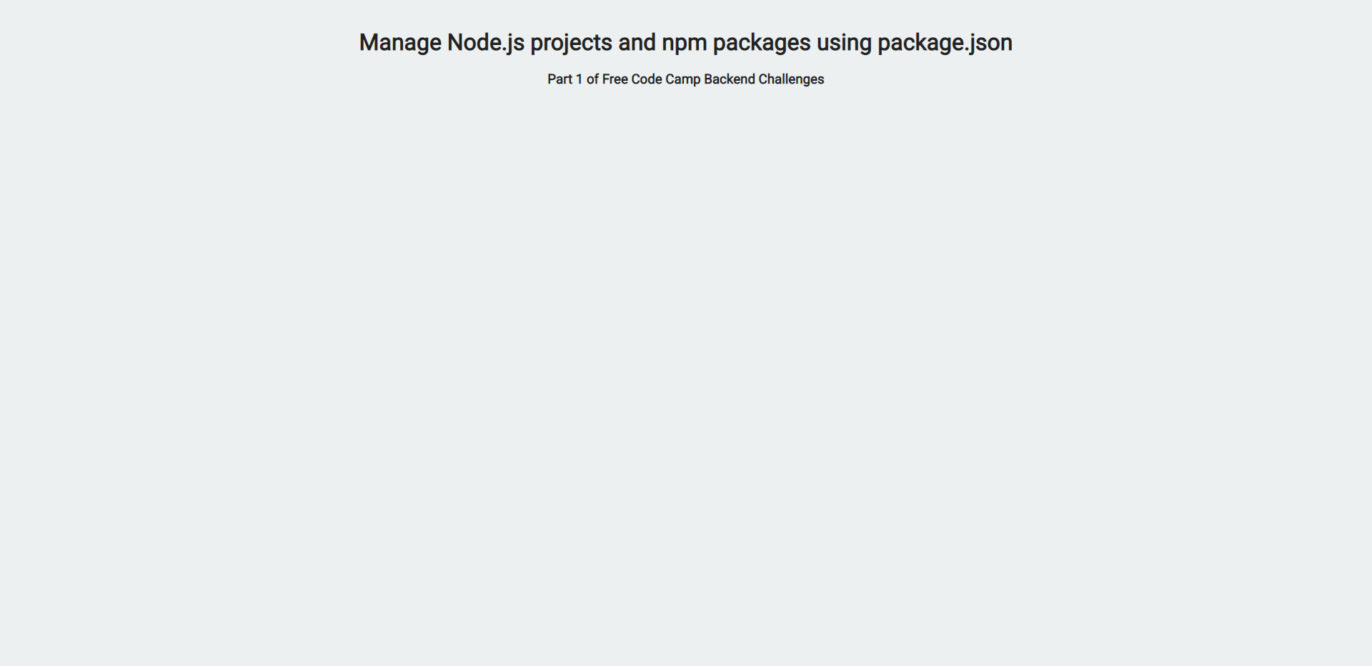Click the phrase "npm packages" in the title
1372x666 pixels.
[736, 43]
